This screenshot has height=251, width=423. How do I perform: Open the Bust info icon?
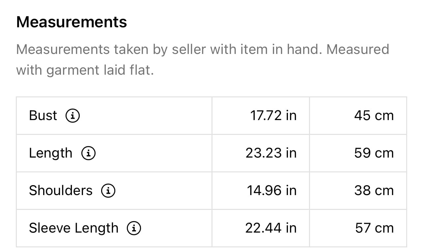(73, 115)
